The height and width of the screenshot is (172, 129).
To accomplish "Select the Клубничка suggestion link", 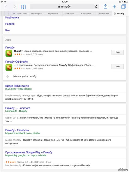I will 12,17.
